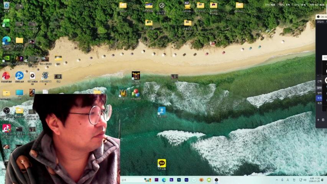
Task: Click the add scene plus button in OBS
Action: (x=318, y=120)
